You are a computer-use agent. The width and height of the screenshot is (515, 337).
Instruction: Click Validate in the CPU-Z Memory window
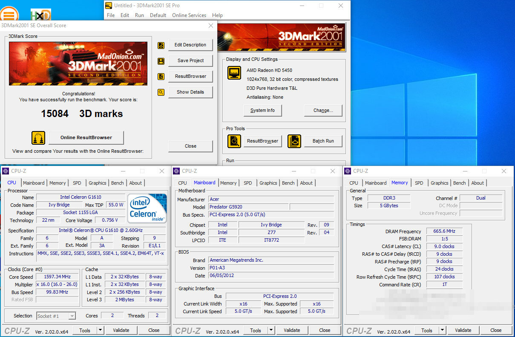pyautogui.click(x=463, y=330)
